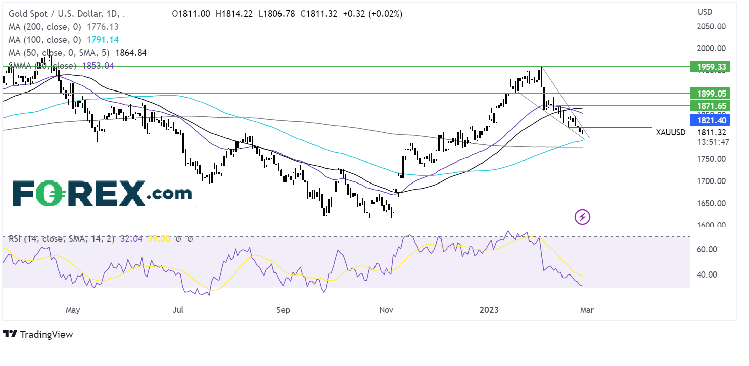The width and height of the screenshot is (749, 366).
Task: Click the 1700.00 price axis value
Action: click(710, 181)
